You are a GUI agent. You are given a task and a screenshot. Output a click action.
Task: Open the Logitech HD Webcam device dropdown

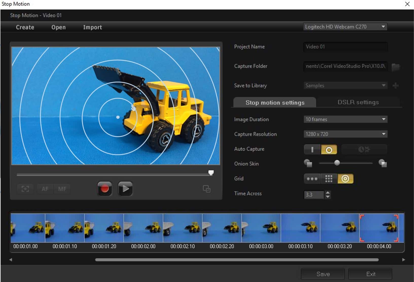tap(345, 27)
